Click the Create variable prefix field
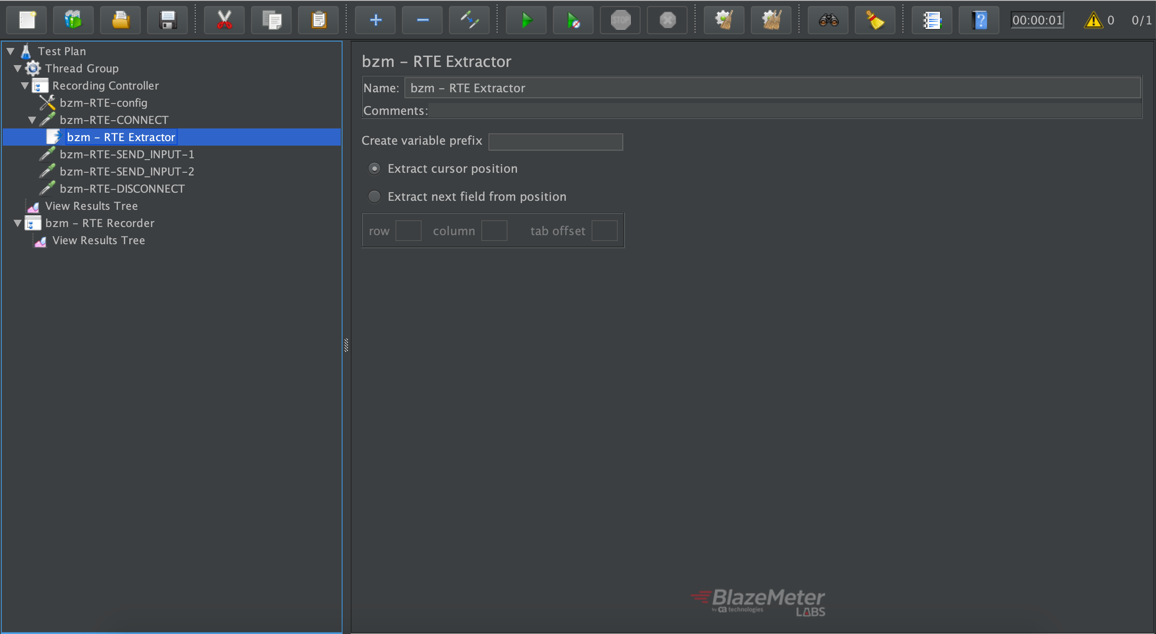 coord(555,142)
